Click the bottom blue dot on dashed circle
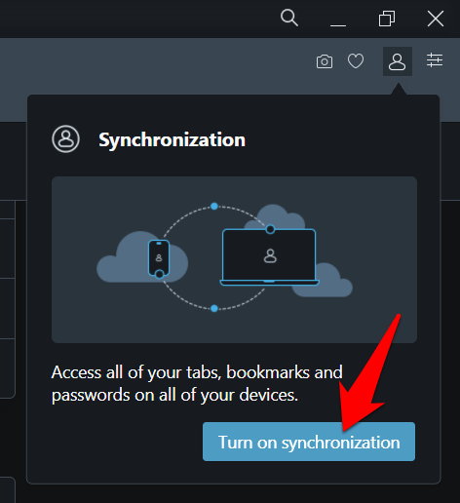Viewport: 460px width, 503px height. pos(214,308)
